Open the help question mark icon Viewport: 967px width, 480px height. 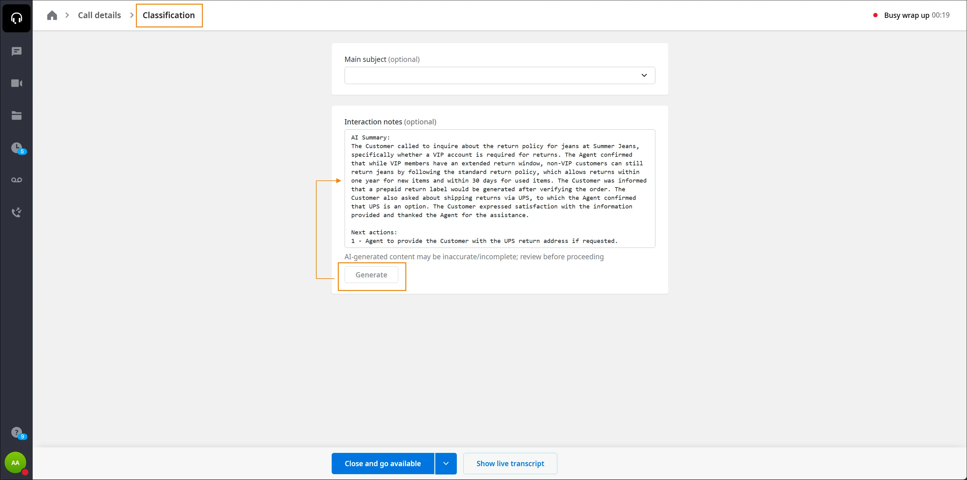point(17,433)
